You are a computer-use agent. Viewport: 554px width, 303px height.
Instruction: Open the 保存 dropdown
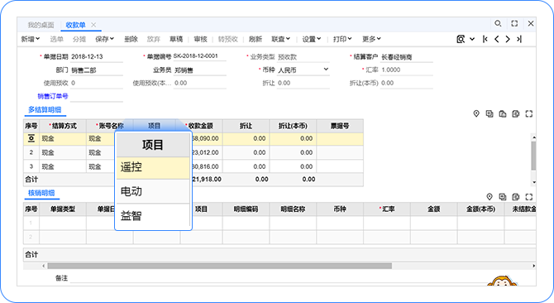(x=104, y=39)
